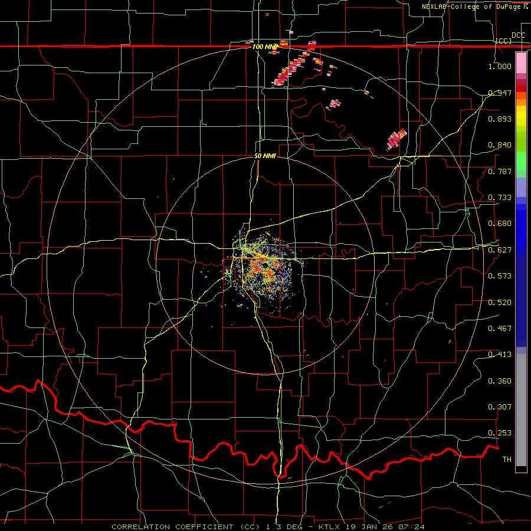The image size is (531, 531).
Task: Select the 0.840 scale value
Action: [x=500, y=145]
